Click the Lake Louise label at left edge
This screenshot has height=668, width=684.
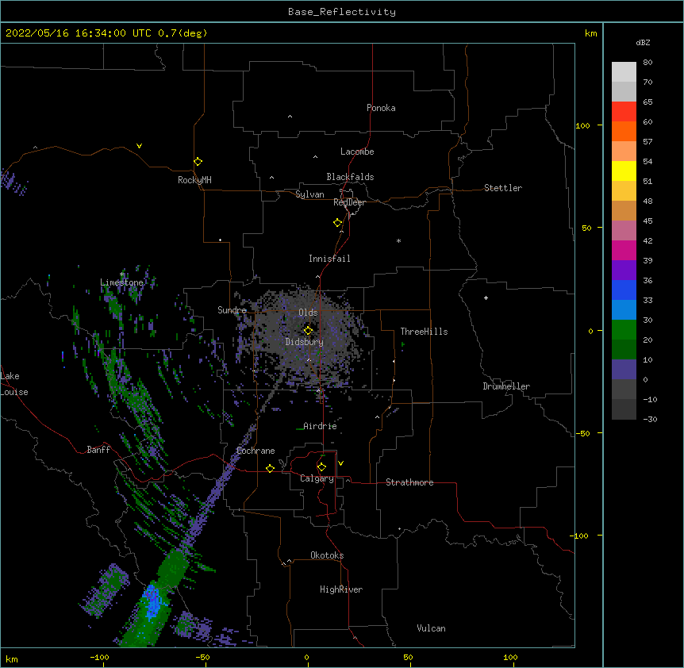click(x=14, y=384)
